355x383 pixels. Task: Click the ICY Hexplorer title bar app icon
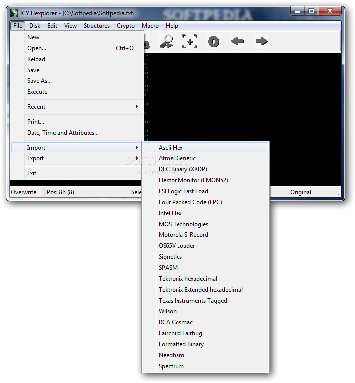[x=14, y=13]
